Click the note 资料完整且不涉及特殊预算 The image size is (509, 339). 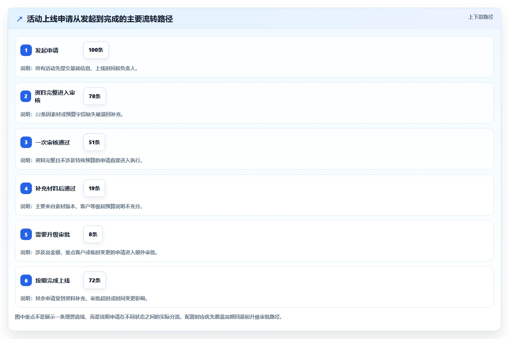coord(82,160)
